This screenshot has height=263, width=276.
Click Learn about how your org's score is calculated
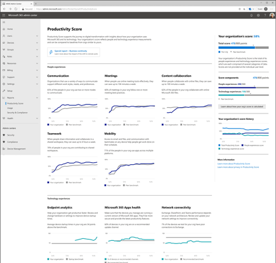(242, 106)
